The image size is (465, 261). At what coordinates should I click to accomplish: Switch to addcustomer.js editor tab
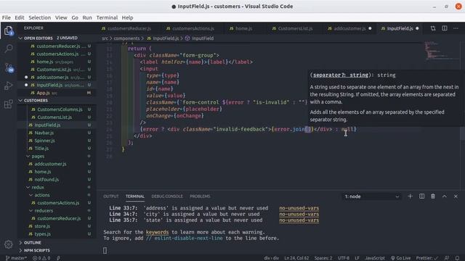pos(349,28)
